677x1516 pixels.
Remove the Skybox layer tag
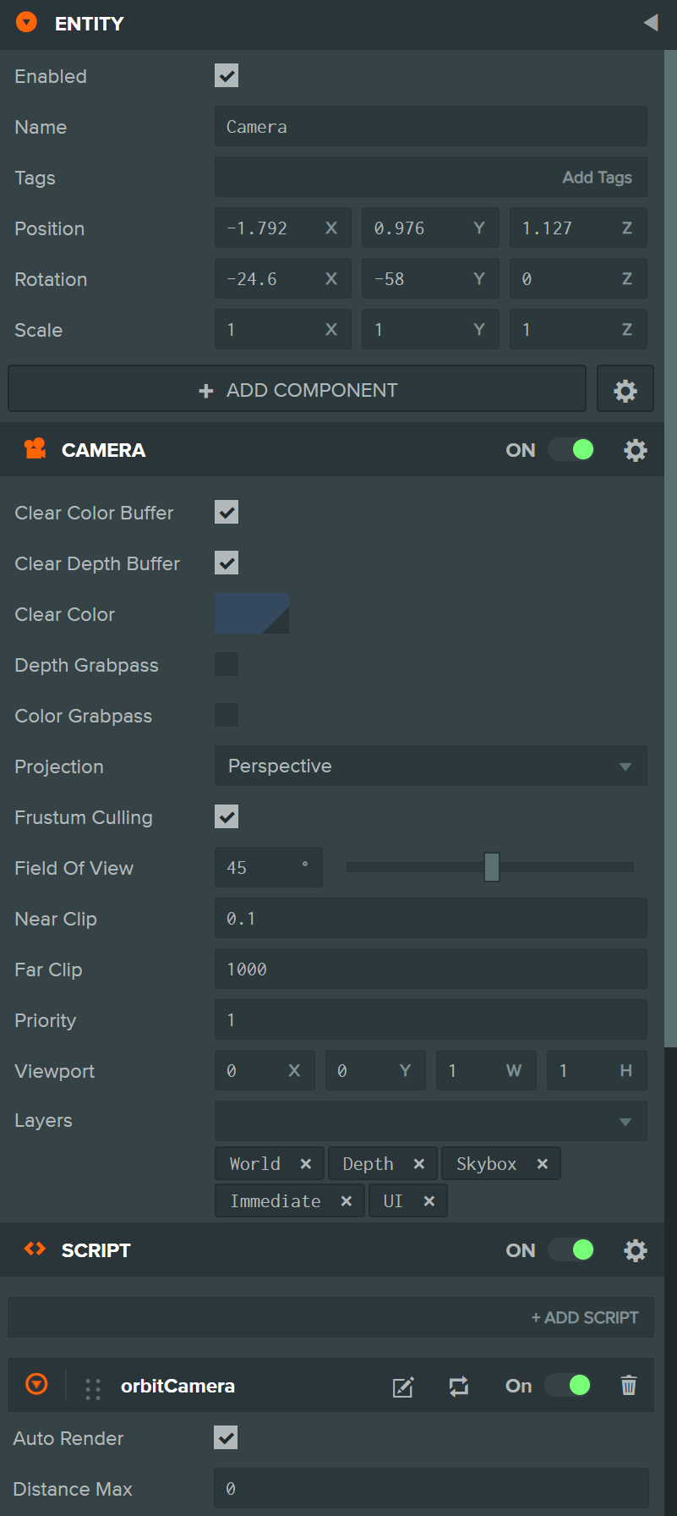point(543,1164)
